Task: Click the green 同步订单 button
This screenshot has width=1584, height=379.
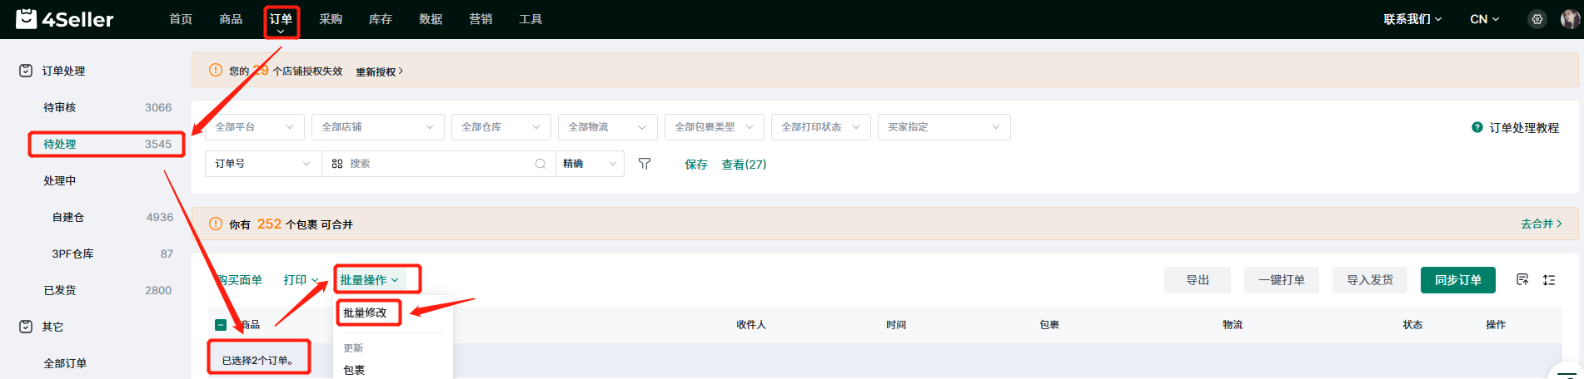Action: 1457,280
